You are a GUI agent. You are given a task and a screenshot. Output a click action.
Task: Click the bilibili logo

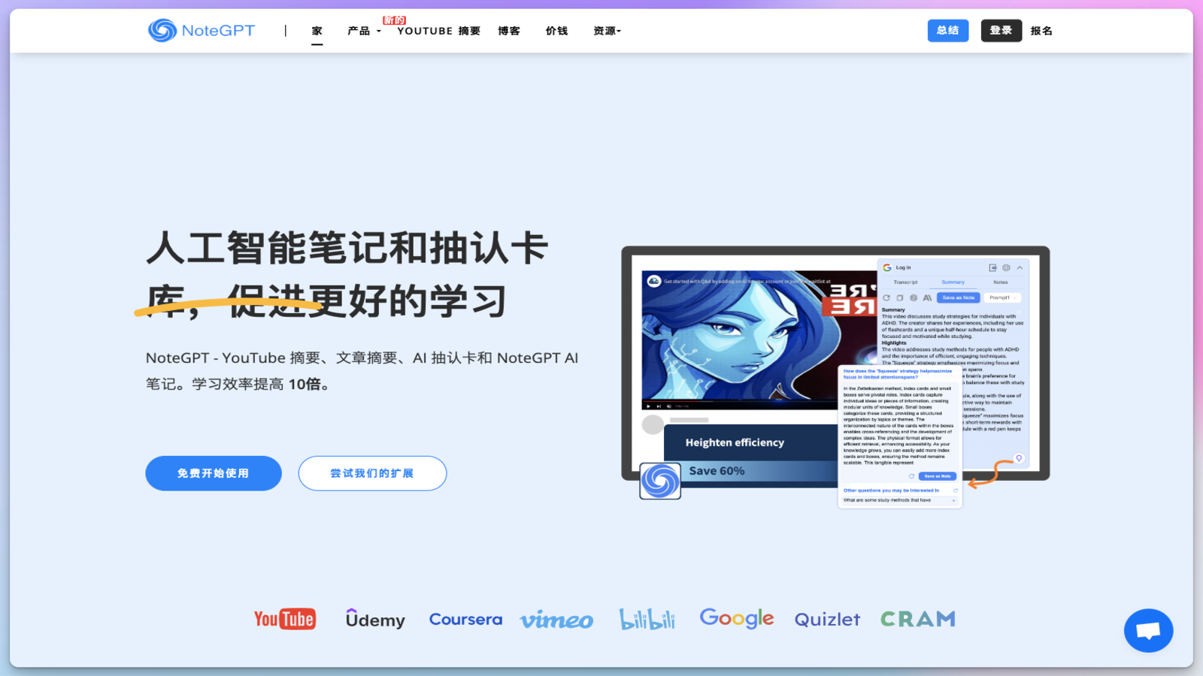click(x=647, y=619)
